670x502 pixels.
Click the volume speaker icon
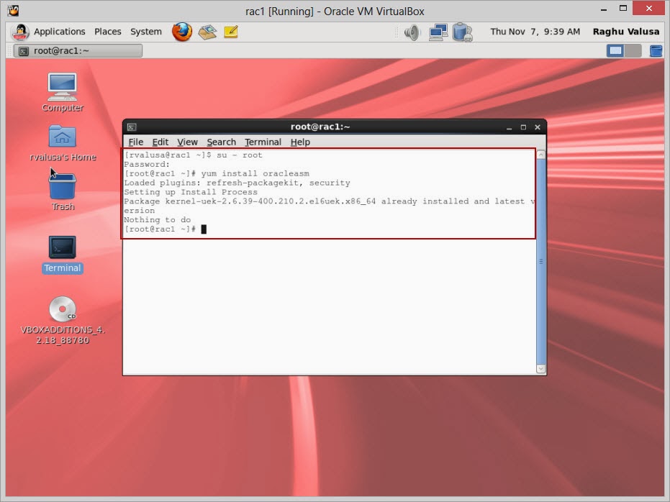click(x=412, y=32)
